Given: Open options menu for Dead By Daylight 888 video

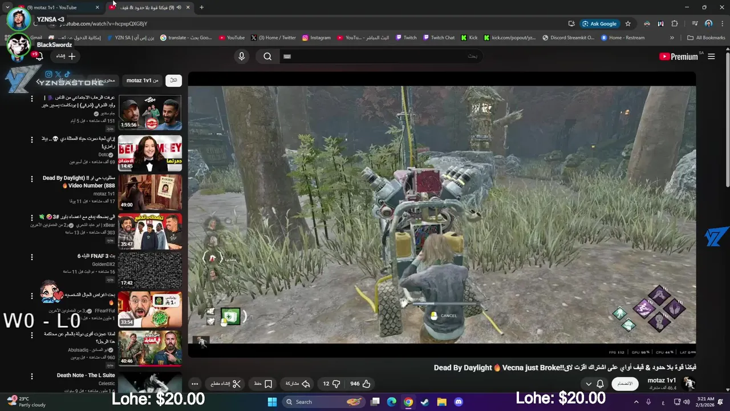Looking at the screenshot, I should (x=32, y=179).
